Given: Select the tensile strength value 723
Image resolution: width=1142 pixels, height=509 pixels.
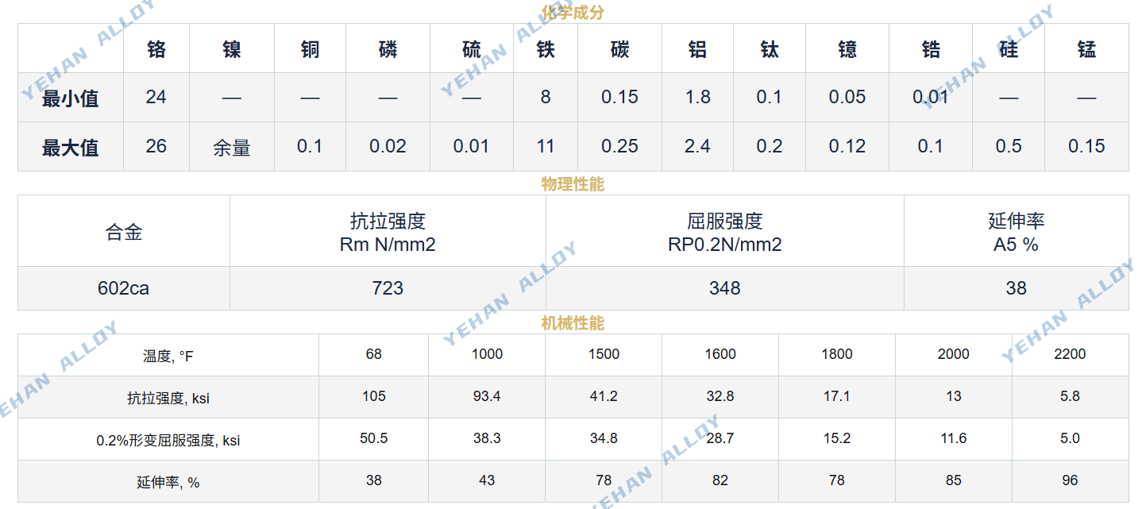Looking at the screenshot, I should [388, 288].
